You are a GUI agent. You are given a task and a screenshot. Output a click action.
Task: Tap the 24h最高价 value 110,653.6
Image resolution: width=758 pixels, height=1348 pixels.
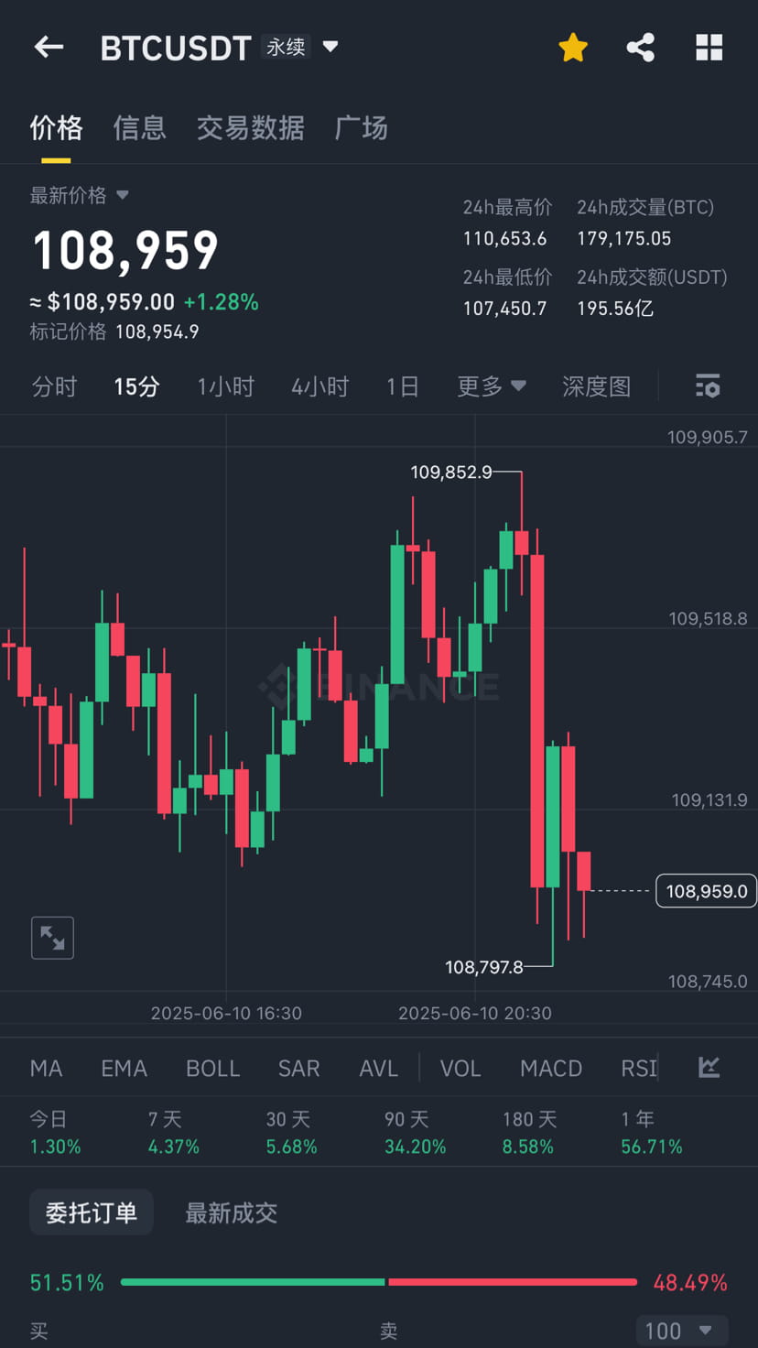[504, 239]
